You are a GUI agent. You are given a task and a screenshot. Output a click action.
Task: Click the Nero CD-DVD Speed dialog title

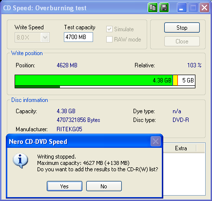(38, 141)
